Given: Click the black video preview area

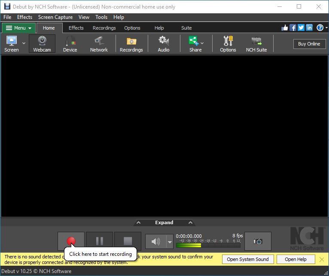Looking at the screenshot, I should [x=164, y=136].
